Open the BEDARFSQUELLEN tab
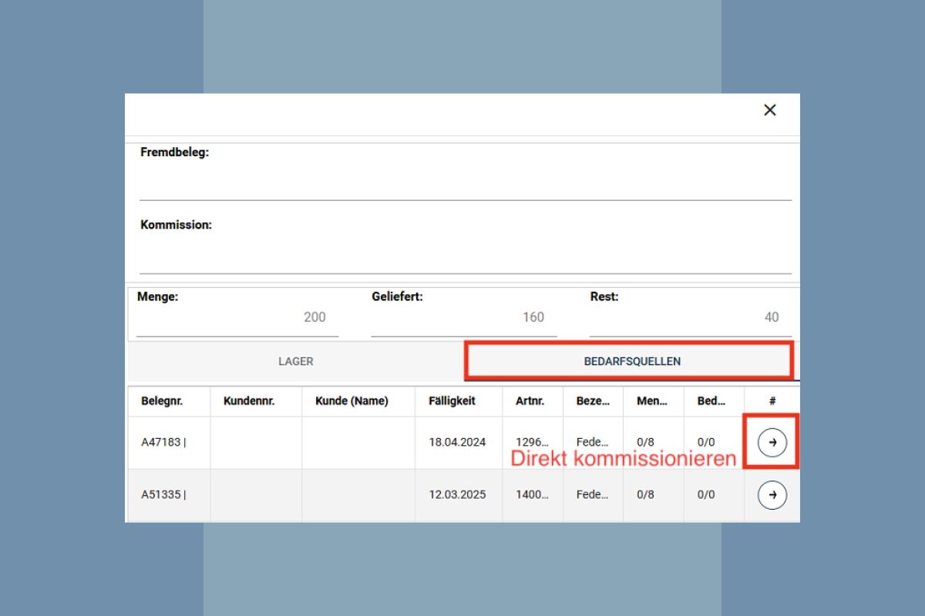The width and height of the screenshot is (925, 616). point(631,361)
